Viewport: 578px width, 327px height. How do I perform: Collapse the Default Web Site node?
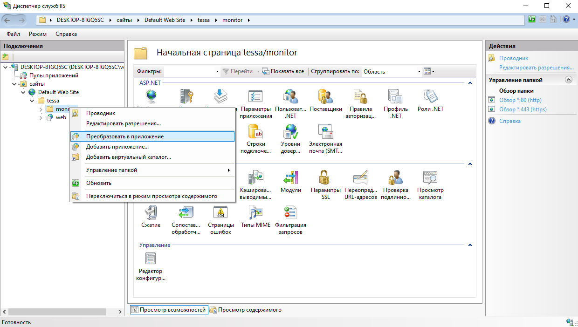pos(23,92)
